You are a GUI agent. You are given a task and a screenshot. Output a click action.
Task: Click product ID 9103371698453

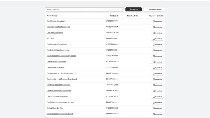point(112,79)
